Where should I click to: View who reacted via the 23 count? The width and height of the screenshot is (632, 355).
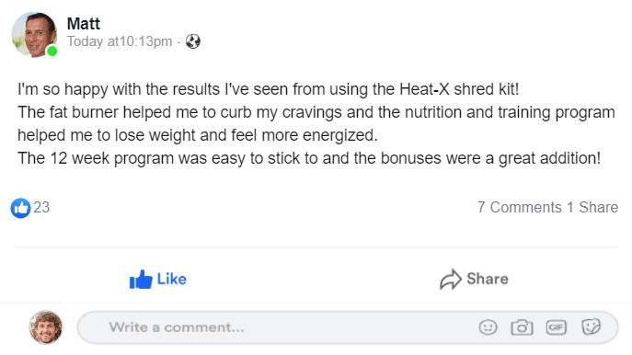41,208
